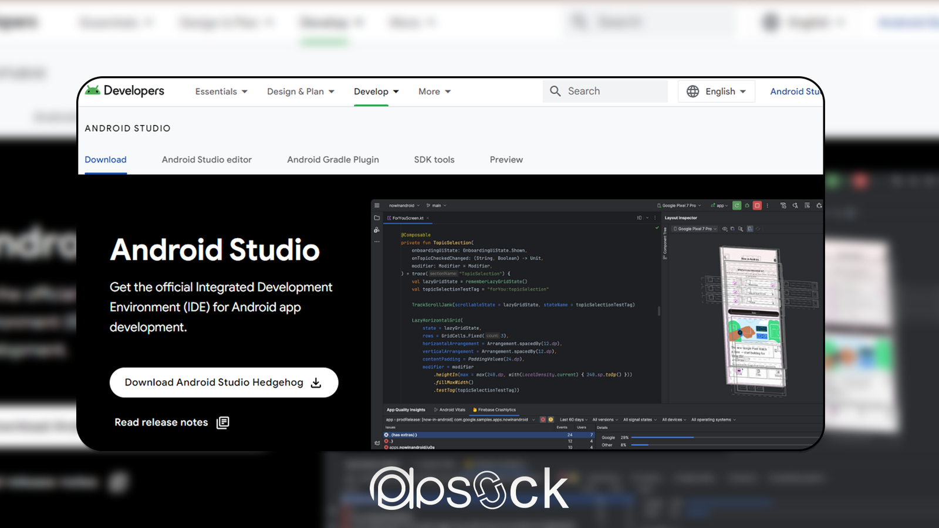Open the English language dropdown

point(717,92)
